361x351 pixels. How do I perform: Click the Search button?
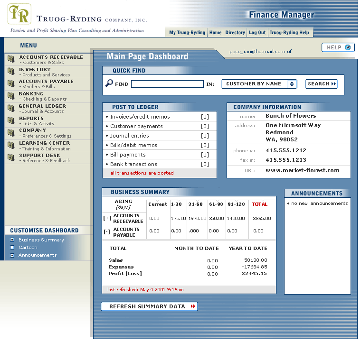coord(322,84)
